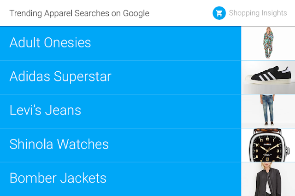The image size is (295, 196).
Task: Click the blue shopping cart icon
Action: point(219,13)
